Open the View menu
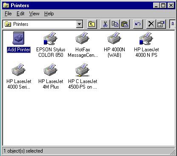Screen dimensions: 177x156 (34, 14)
